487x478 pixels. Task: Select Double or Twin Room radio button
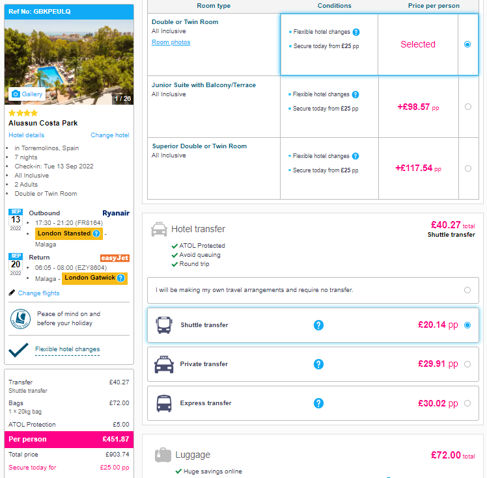pyautogui.click(x=467, y=44)
